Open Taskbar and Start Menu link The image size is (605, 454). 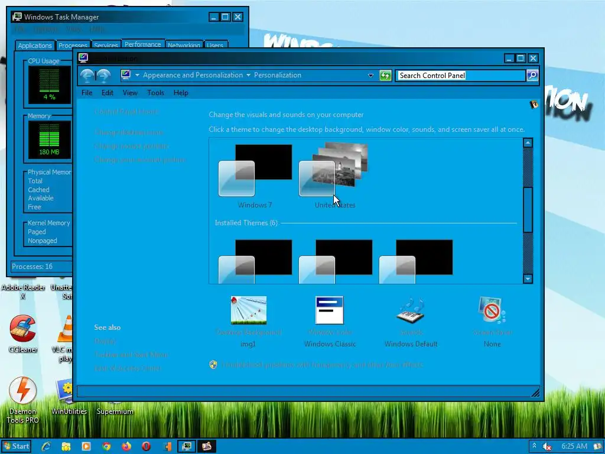(x=131, y=355)
